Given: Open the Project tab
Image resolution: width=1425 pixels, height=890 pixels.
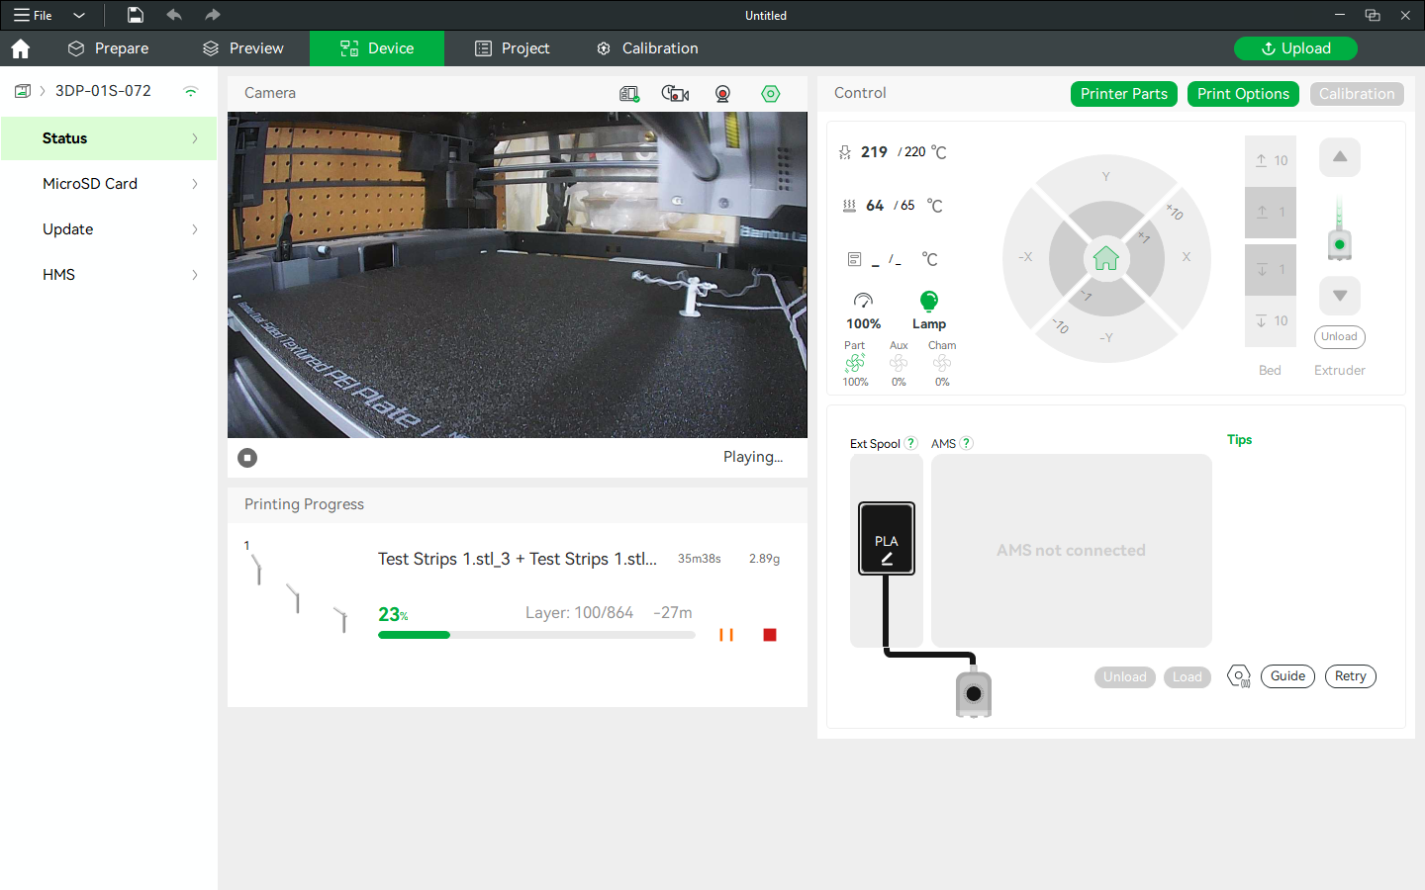Looking at the screenshot, I should (x=512, y=48).
